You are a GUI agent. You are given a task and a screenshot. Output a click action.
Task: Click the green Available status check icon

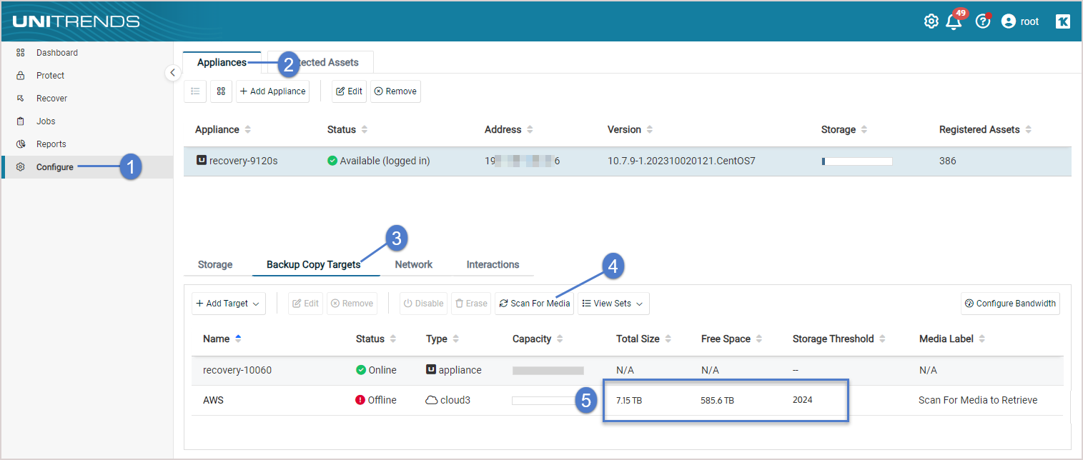(332, 161)
